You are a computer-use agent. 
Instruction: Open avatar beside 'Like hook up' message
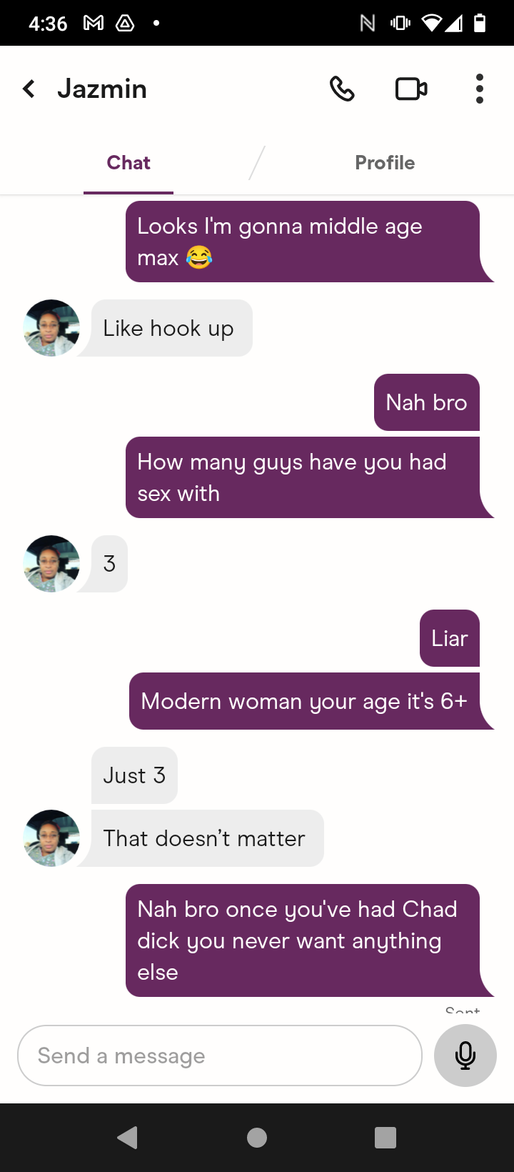tap(51, 328)
